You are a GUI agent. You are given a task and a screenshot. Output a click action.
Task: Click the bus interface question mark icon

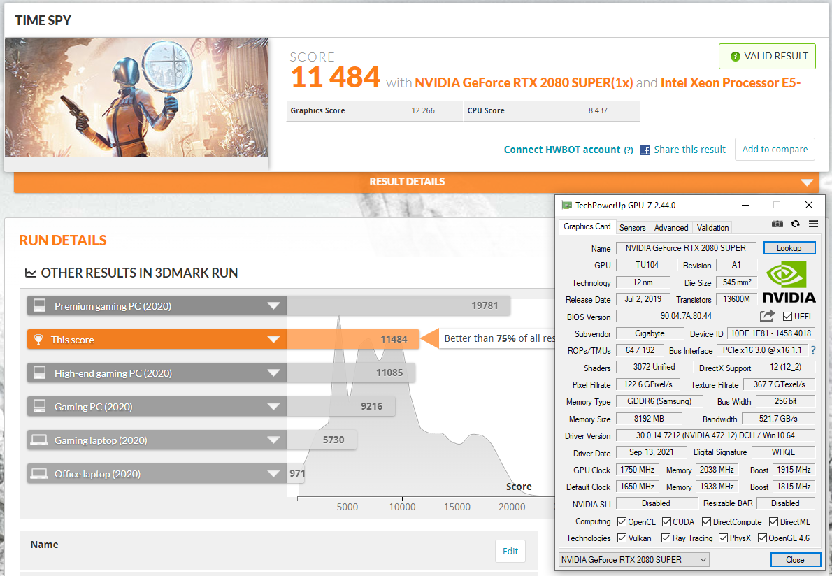[813, 351]
